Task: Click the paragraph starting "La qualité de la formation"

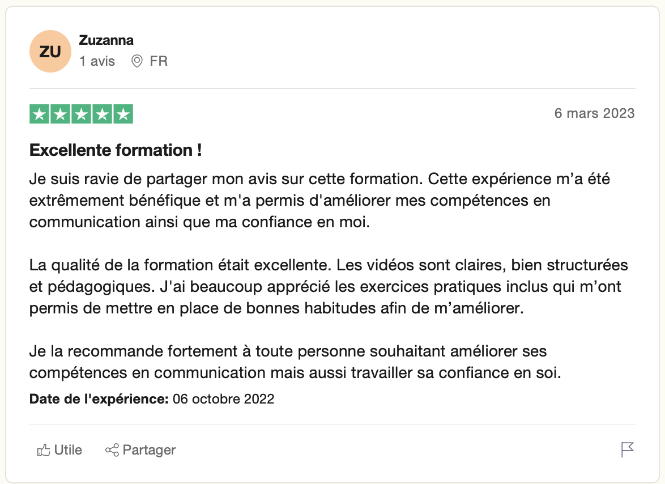Action: (x=329, y=287)
